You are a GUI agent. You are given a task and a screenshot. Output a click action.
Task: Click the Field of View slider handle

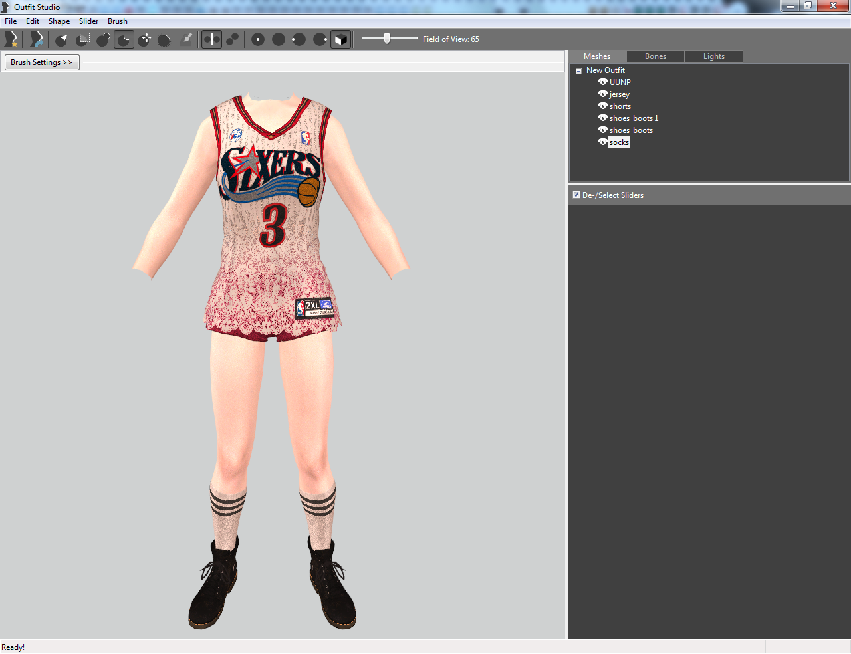click(387, 39)
